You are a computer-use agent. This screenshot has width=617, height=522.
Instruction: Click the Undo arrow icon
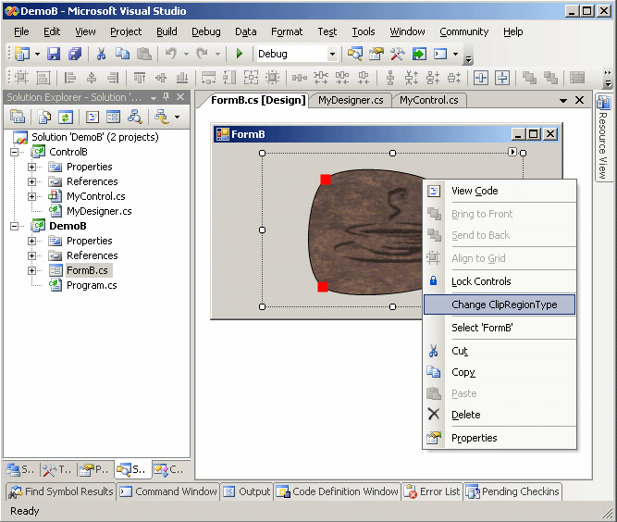click(171, 54)
